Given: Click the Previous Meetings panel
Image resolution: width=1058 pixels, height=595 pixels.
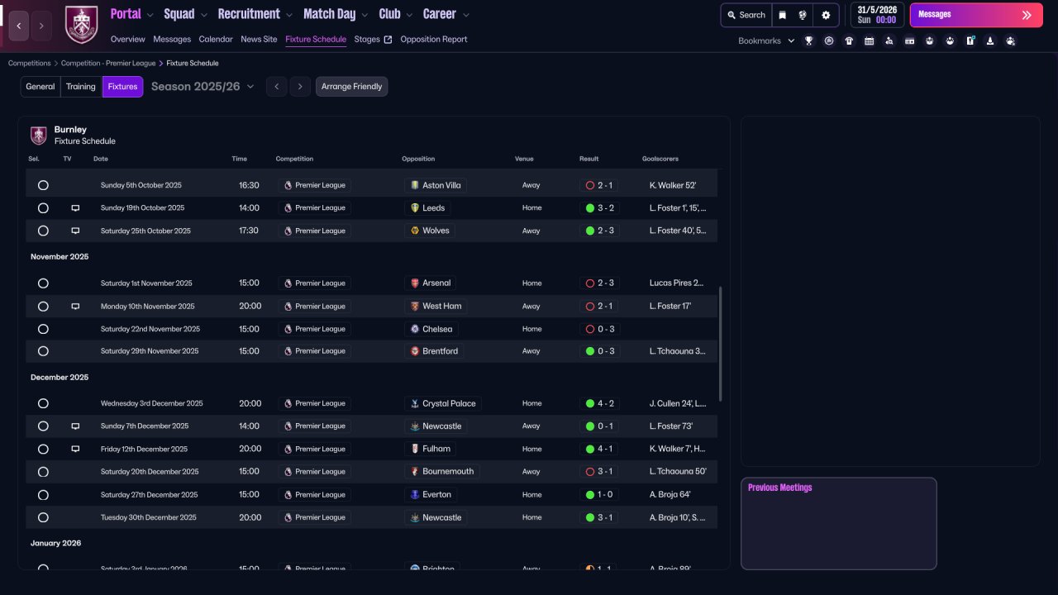Looking at the screenshot, I should pyautogui.click(x=839, y=524).
